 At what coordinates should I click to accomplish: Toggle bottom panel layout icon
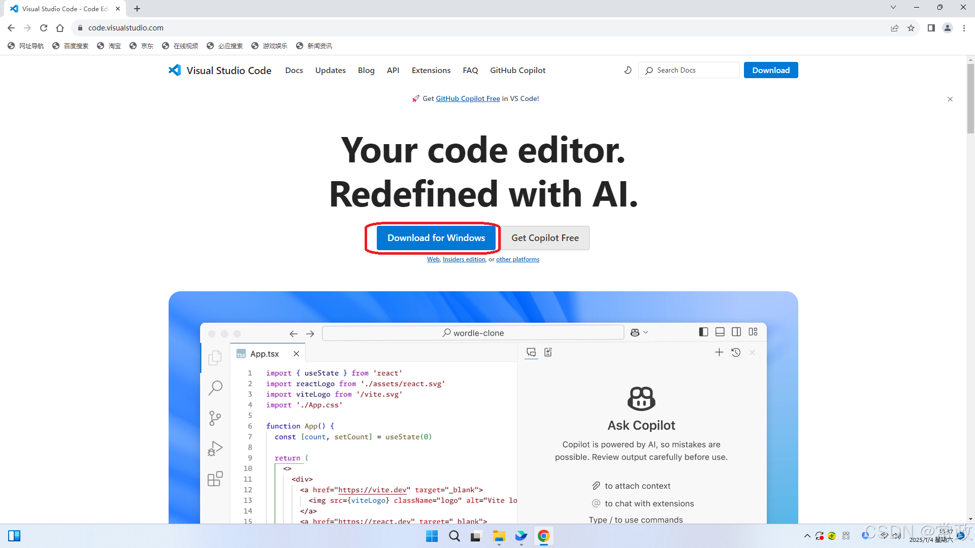[720, 332]
